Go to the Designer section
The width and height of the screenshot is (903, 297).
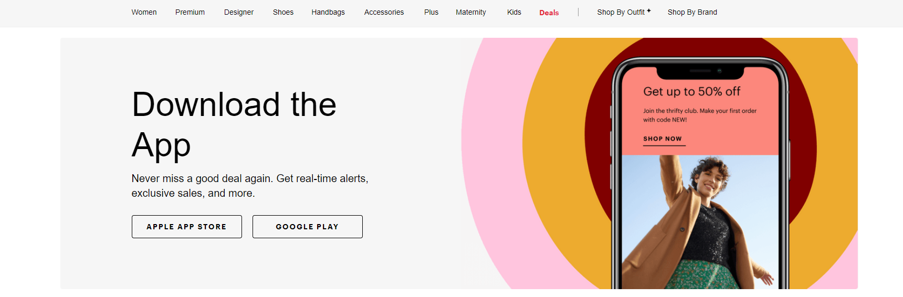tap(239, 12)
